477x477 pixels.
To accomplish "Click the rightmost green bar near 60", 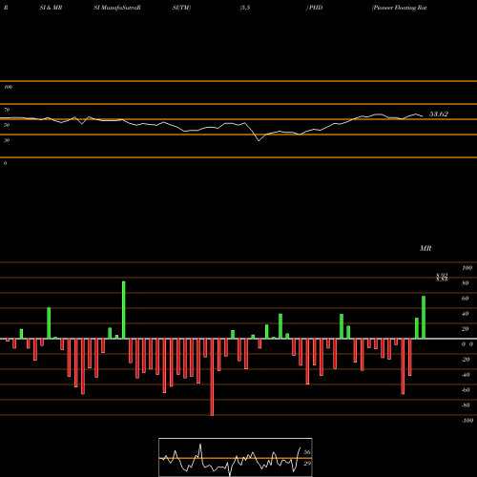I will (x=424, y=318).
